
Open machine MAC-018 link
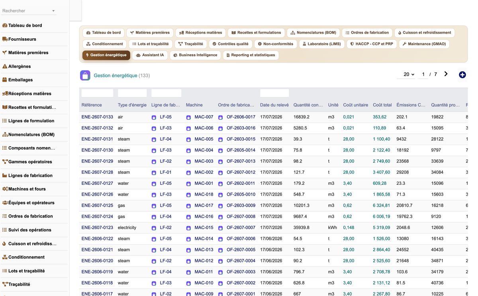[204, 194]
